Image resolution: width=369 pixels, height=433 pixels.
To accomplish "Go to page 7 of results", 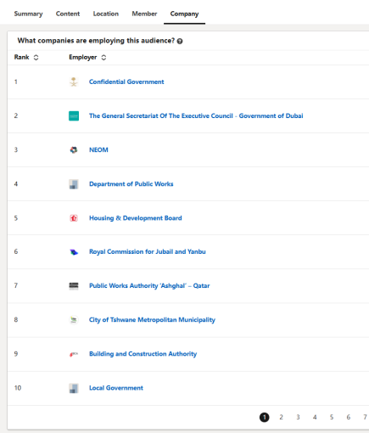I will click(365, 417).
